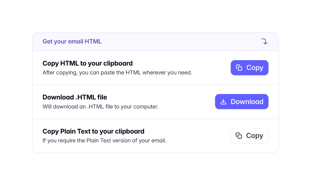This screenshot has height=185, width=311.
Task: Click blank space in the Copy HTML row
Action: (211, 68)
